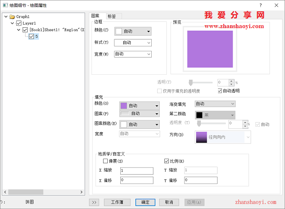Image resolution: width=285 pixels, height=209 pixels.
Task: Open the border 宽度(W) dropdown
Action: 133,54
